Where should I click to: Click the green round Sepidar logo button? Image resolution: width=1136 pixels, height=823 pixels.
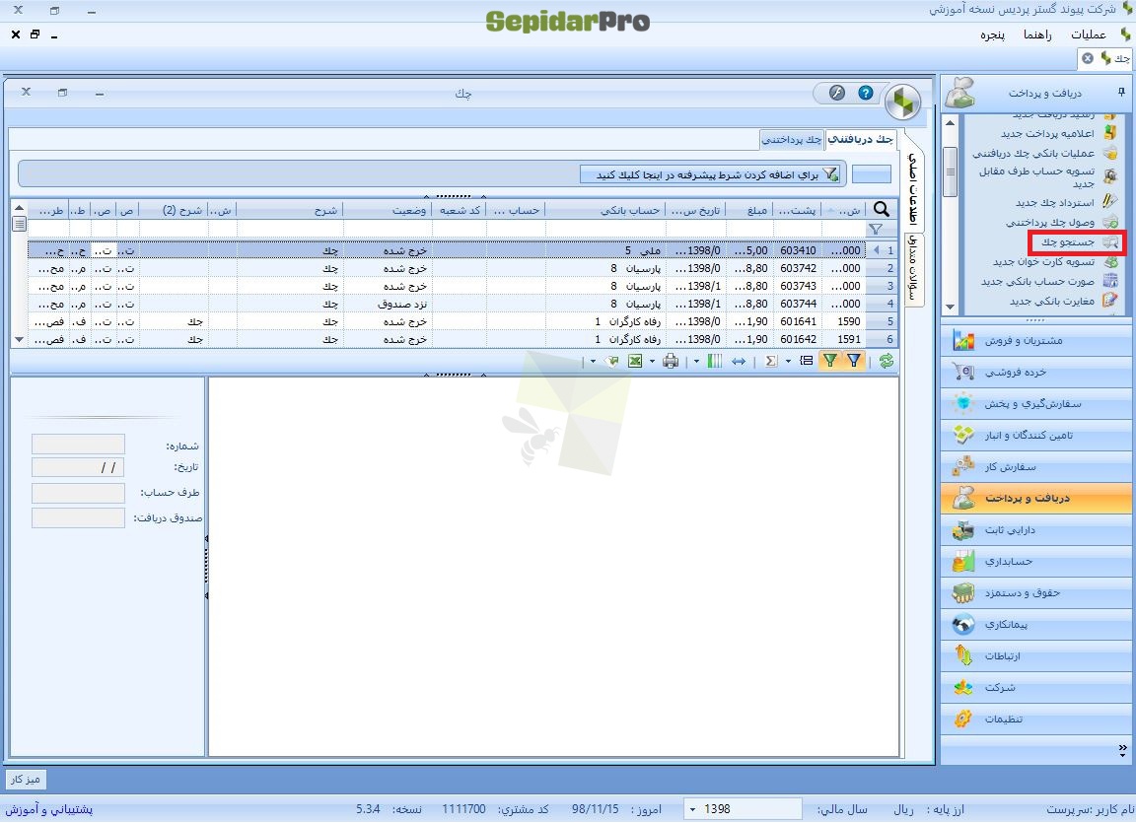coord(902,103)
